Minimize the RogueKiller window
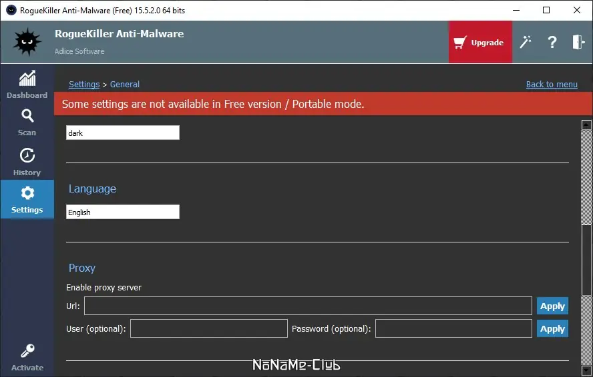Viewport: 593px width, 377px height. click(x=516, y=10)
